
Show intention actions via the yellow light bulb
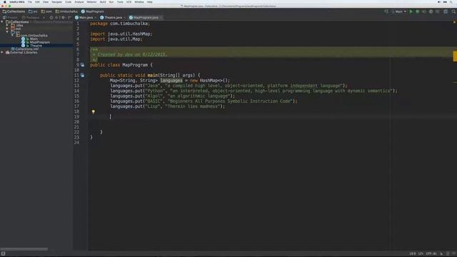[94, 111]
